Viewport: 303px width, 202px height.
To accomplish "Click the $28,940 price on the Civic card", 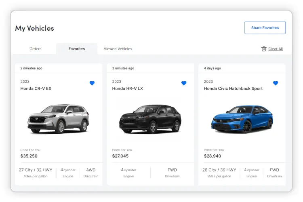I will coord(213,156).
